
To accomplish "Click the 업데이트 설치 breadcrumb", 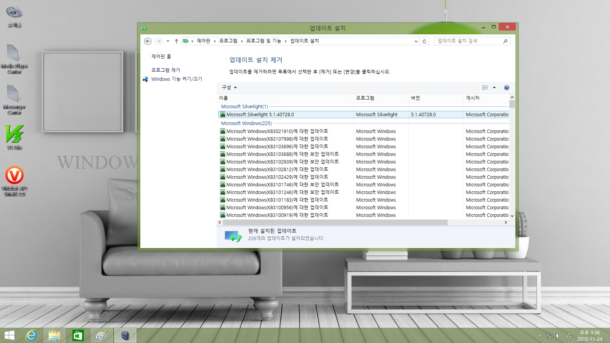I will coord(305,41).
